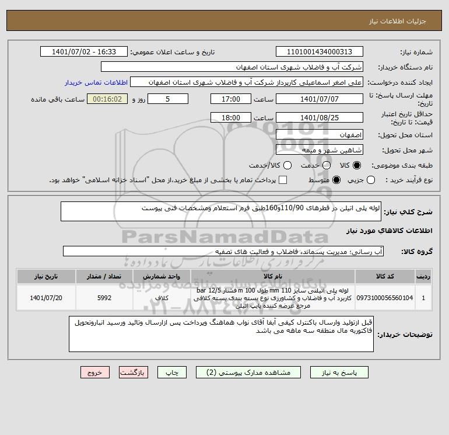
Task: Click the شماره نیاز number field
Action: 320,51
